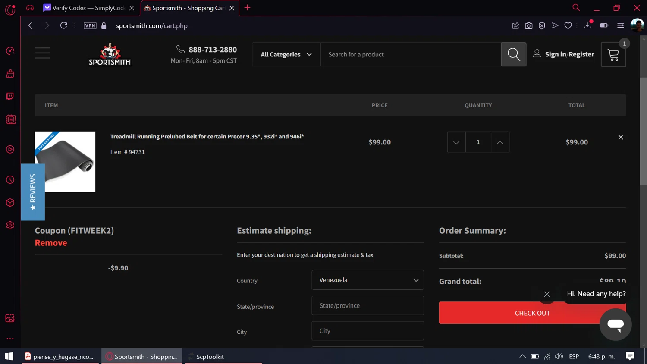Click the page vertical scrollbar
This screenshot has height=364, width=647.
643,132
